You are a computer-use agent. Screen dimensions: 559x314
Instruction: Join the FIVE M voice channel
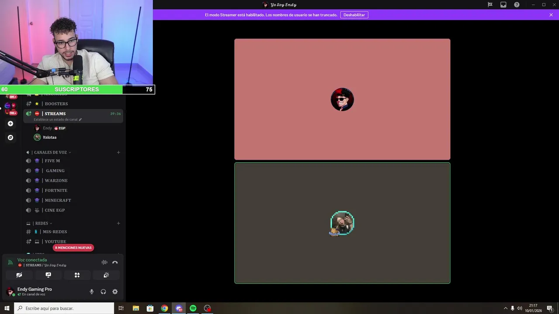73,160
